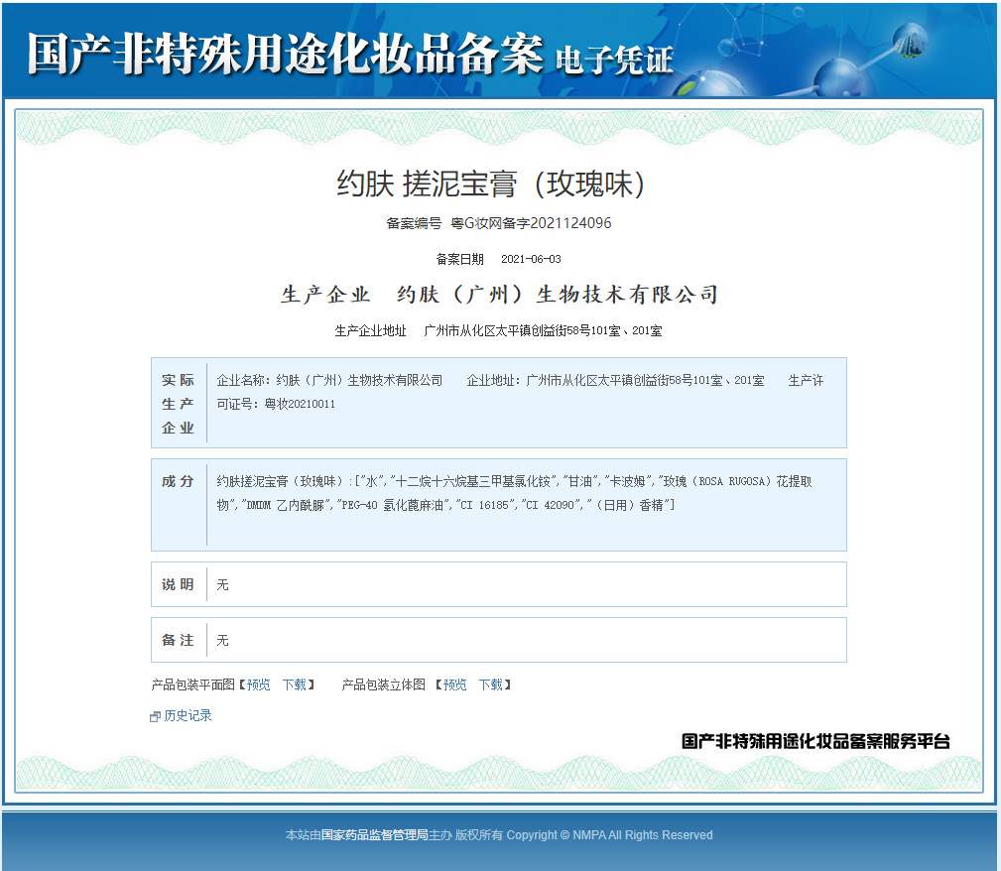The height and width of the screenshot is (871, 1001).
Task: Open 国家药品监督管理局 footer link
Action: point(374,834)
